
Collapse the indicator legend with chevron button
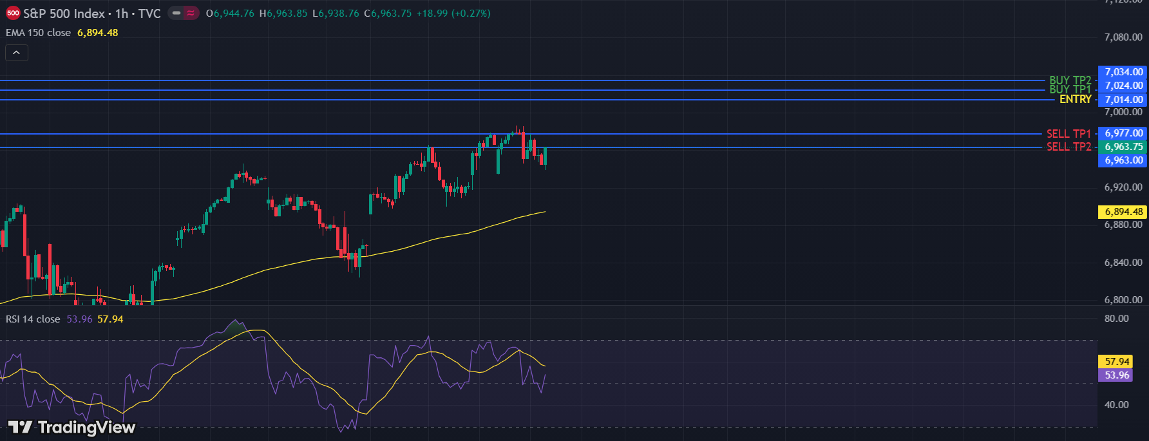[x=17, y=53]
